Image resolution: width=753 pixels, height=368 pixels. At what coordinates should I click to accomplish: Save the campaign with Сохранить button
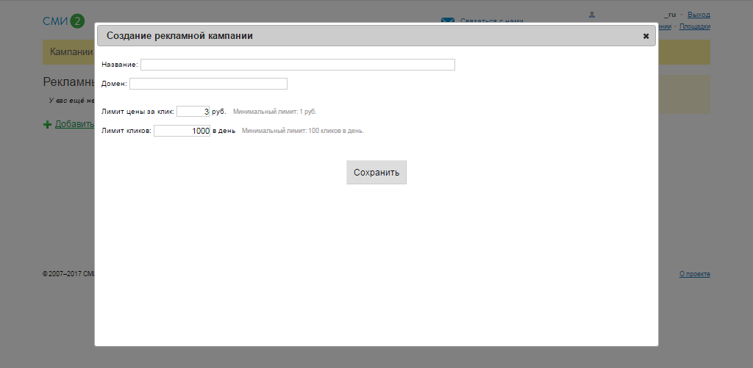(376, 172)
